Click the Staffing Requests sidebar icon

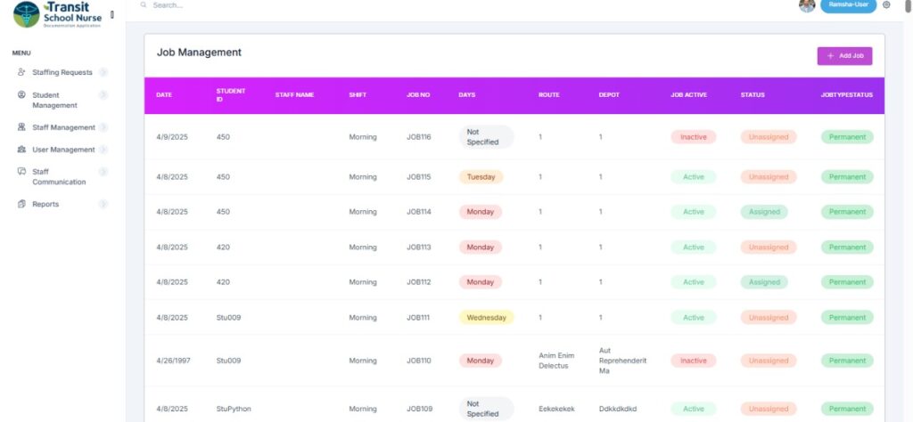(x=21, y=72)
